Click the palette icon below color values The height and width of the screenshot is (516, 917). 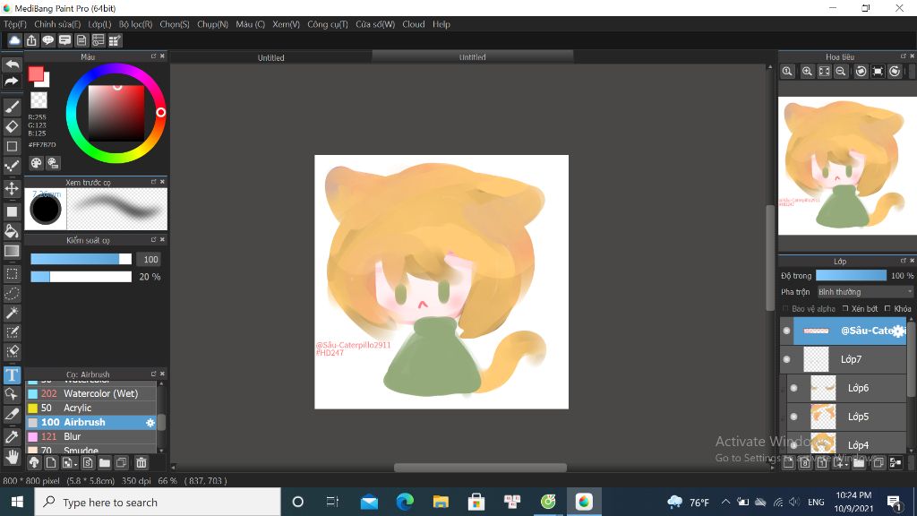pos(36,163)
